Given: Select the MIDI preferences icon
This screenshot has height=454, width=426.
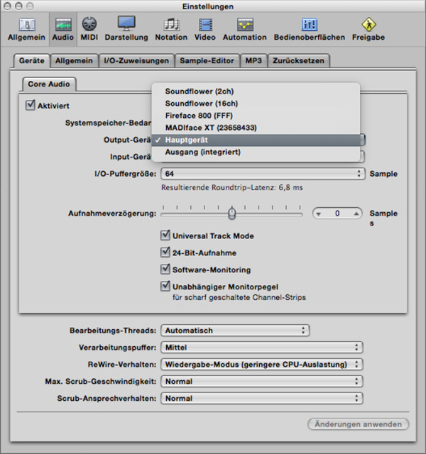Looking at the screenshot, I should pos(89,28).
